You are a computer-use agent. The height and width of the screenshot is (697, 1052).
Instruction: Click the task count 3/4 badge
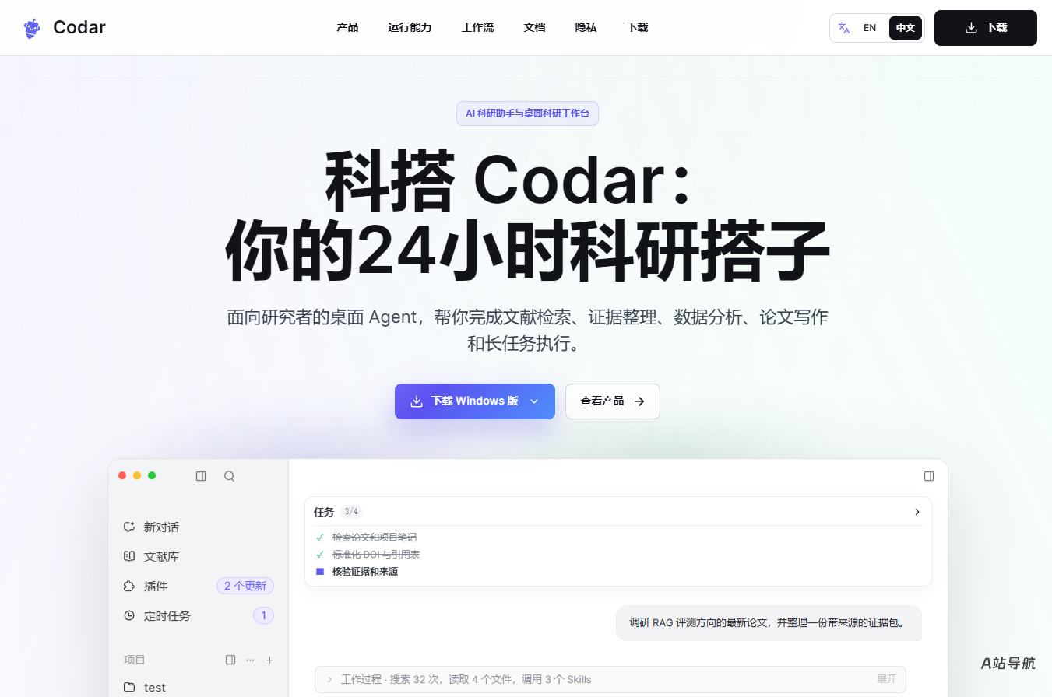351,512
